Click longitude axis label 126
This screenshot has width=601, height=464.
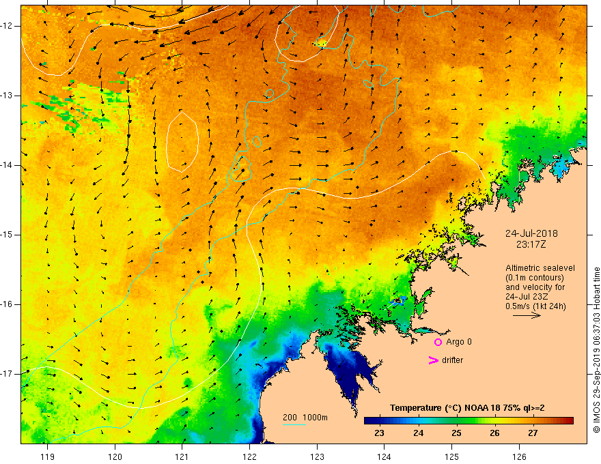tap(519, 456)
